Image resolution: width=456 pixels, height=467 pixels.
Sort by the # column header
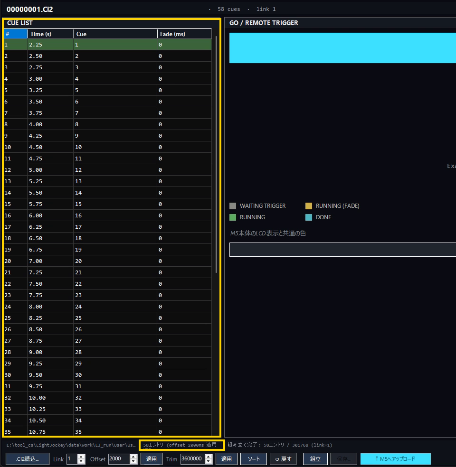pos(16,34)
